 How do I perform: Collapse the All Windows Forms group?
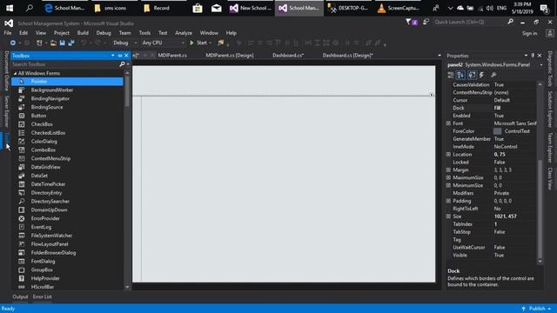(x=16, y=73)
